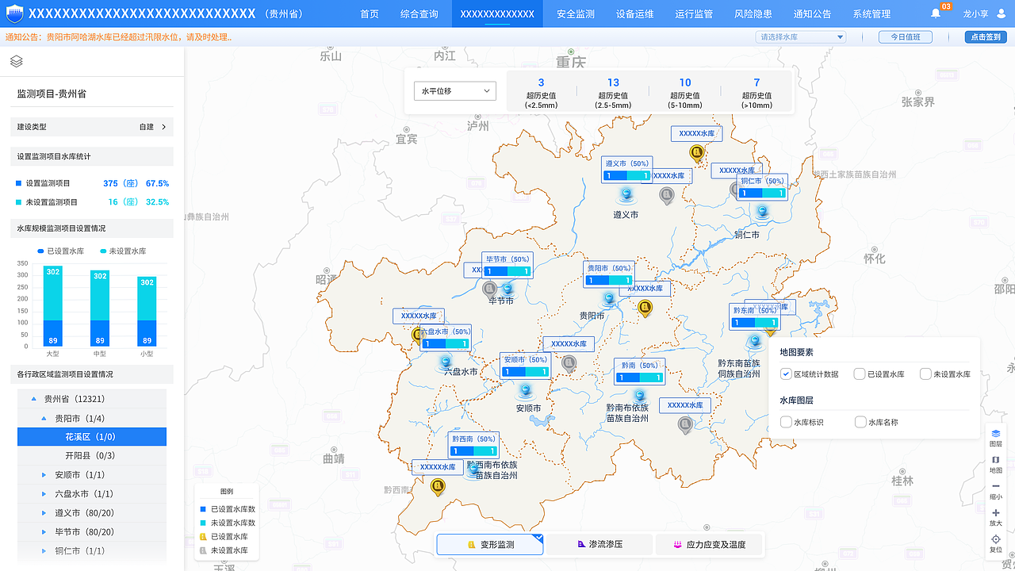This screenshot has width=1015, height=571.
Task: Collapse the 贵州省 tree node
Action: pyautogui.click(x=33, y=399)
